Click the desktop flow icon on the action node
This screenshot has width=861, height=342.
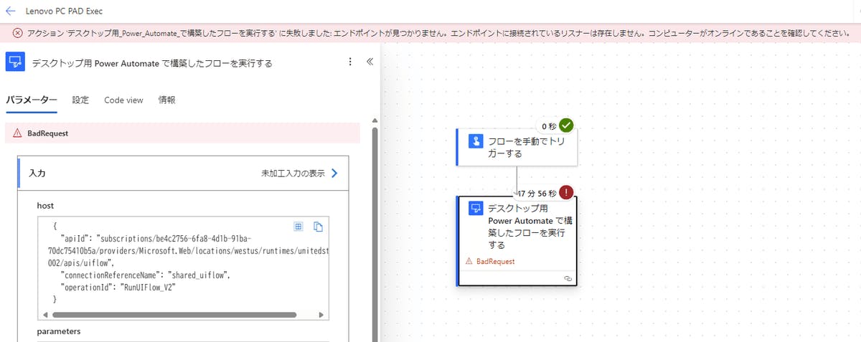coord(475,209)
